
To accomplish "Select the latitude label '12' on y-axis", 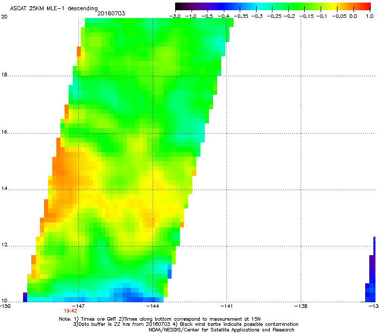I will point(4,245).
